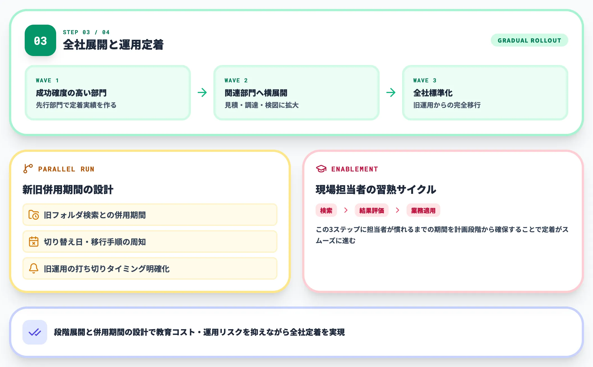Select the bell icon for 旧運用の打ち切りタイミング明確化

tap(34, 268)
